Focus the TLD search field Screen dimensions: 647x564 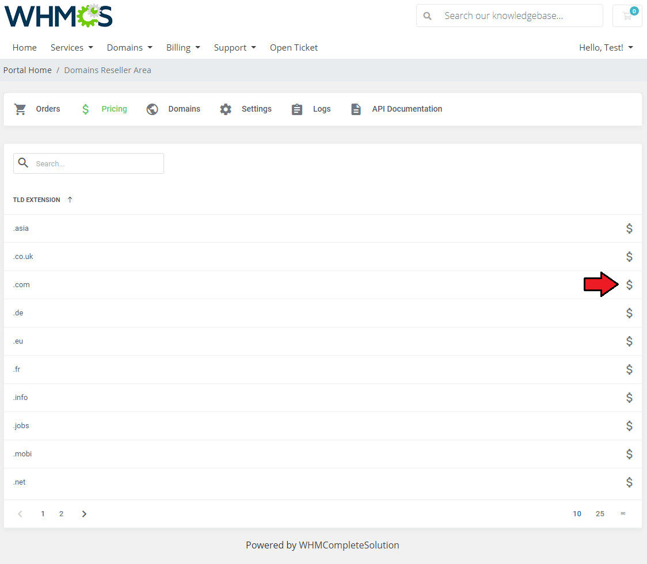[89, 163]
